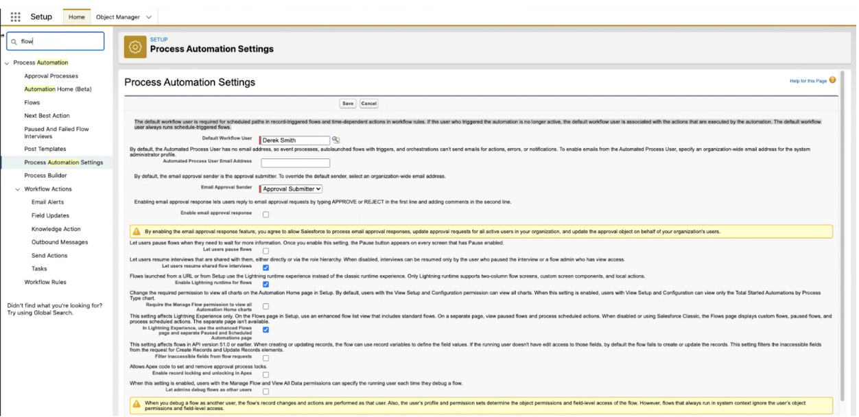Click the Quick Find search box
This screenshot has width=859, height=417.
[x=55, y=41]
